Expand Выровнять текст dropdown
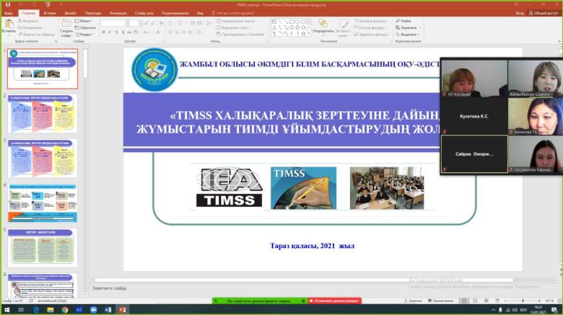 [x=233, y=27]
